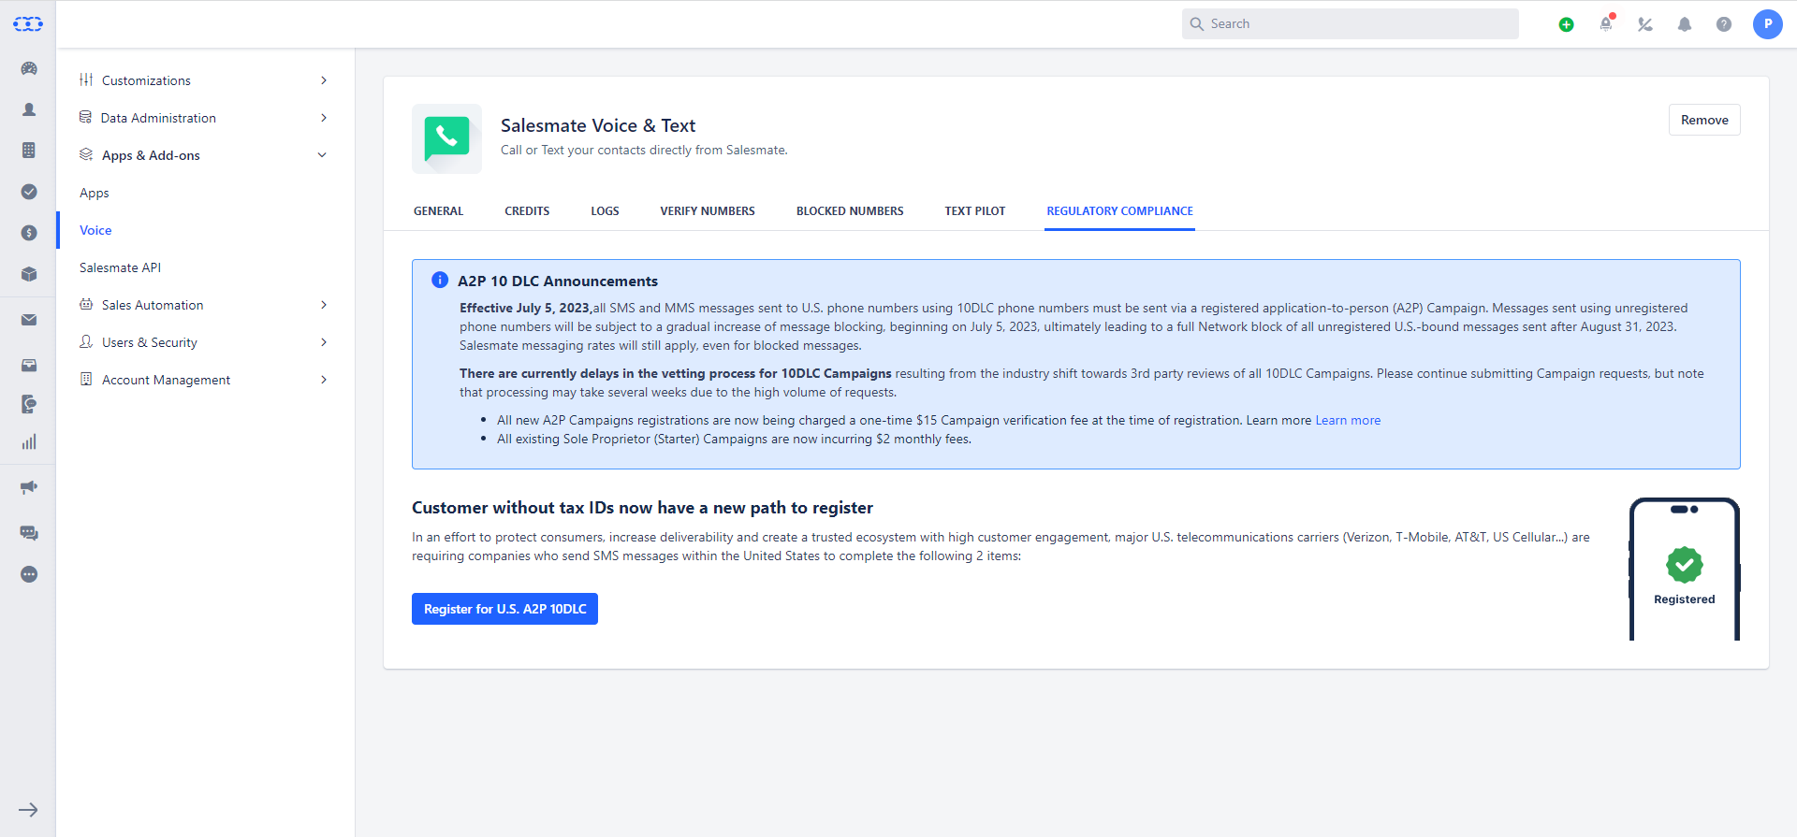Select the Voice menu item

tap(95, 230)
